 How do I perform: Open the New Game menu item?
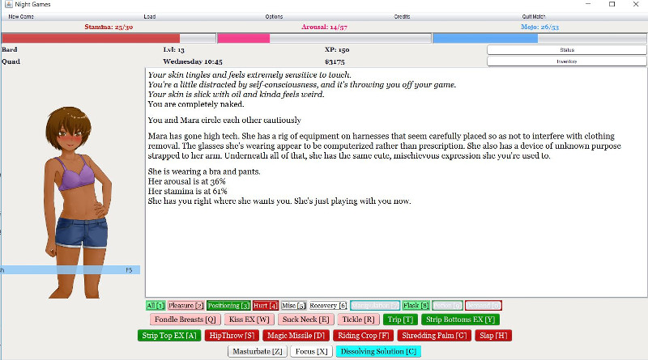point(20,16)
